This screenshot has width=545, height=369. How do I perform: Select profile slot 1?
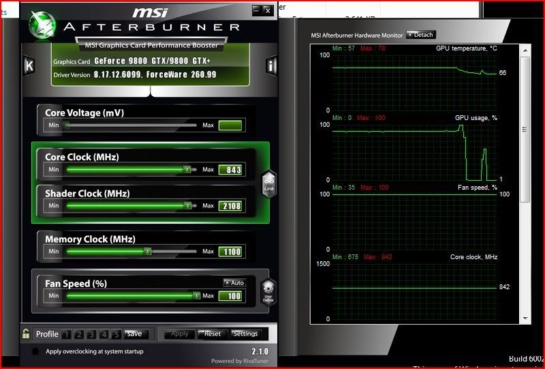66,334
